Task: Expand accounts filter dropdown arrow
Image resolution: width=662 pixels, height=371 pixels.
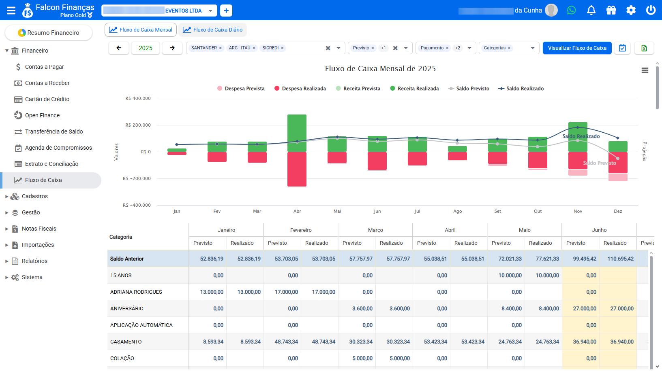Action: (338, 48)
